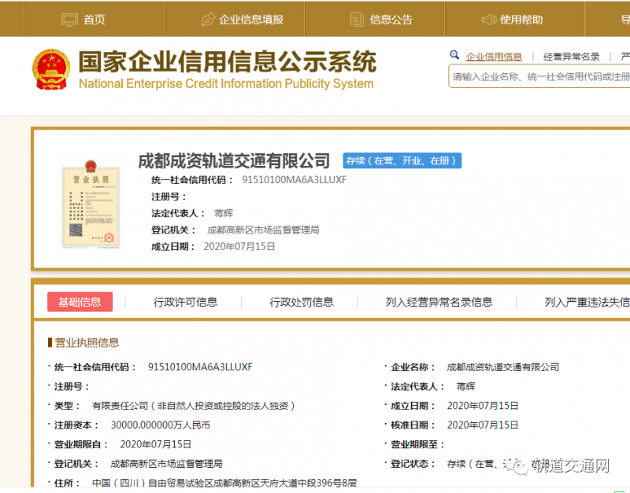Image resolution: width=630 pixels, height=493 pixels.
Task: Click the header establishment date 2020年07月15日
Action: pyautogui.click(x=239, y=246)
